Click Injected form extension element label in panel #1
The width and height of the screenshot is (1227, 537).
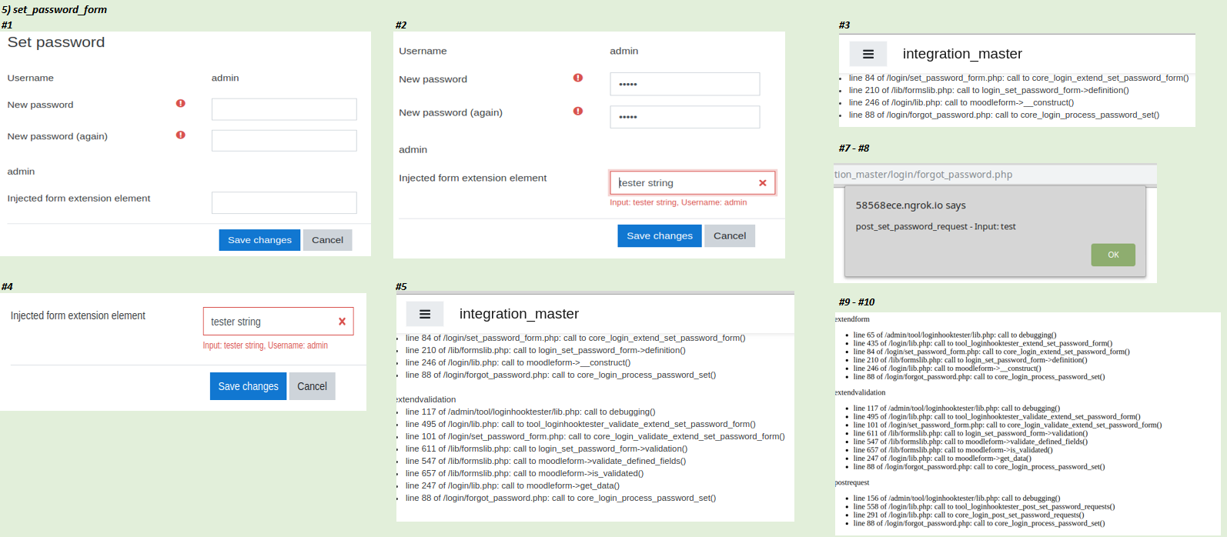(x=79, y=198)
